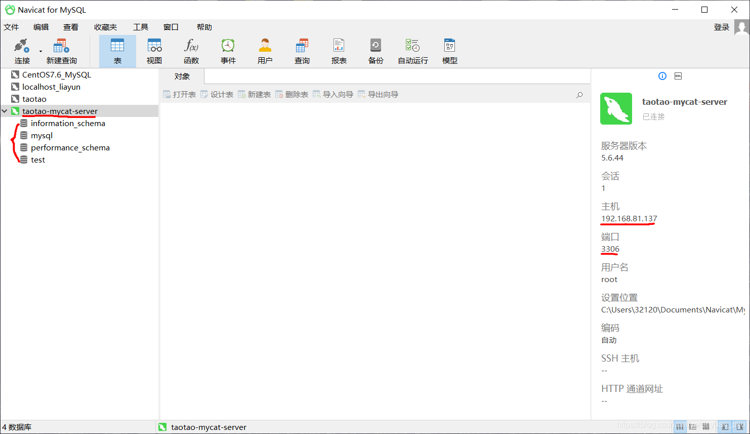
Task: Select the CentOS7.6_MySQL connection
Action: point(56,74)
